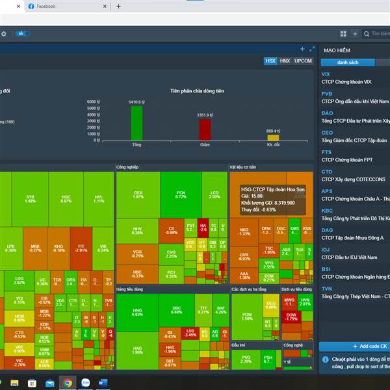Viewport: 390px width, 390px height.
Task: Click the Add code CK button
Action: tap(355, 346)
